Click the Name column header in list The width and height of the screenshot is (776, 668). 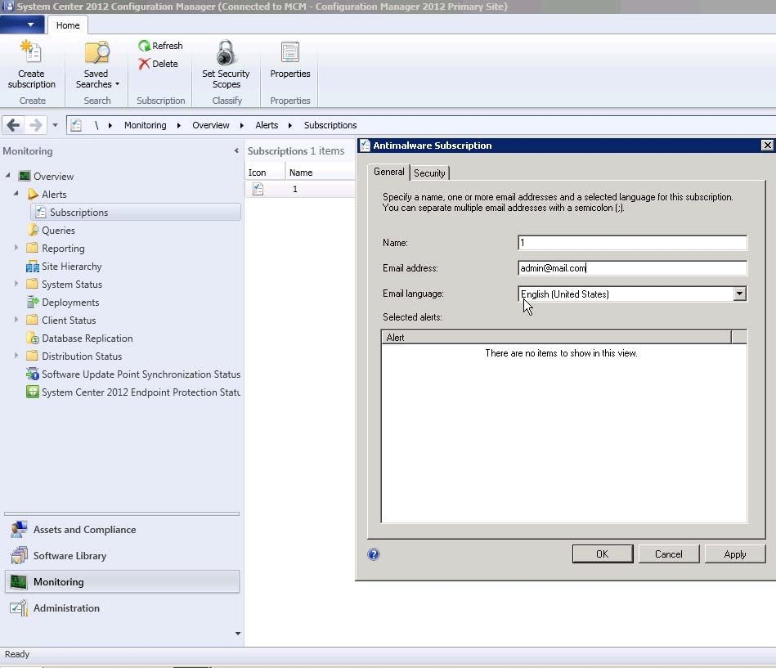320,173
